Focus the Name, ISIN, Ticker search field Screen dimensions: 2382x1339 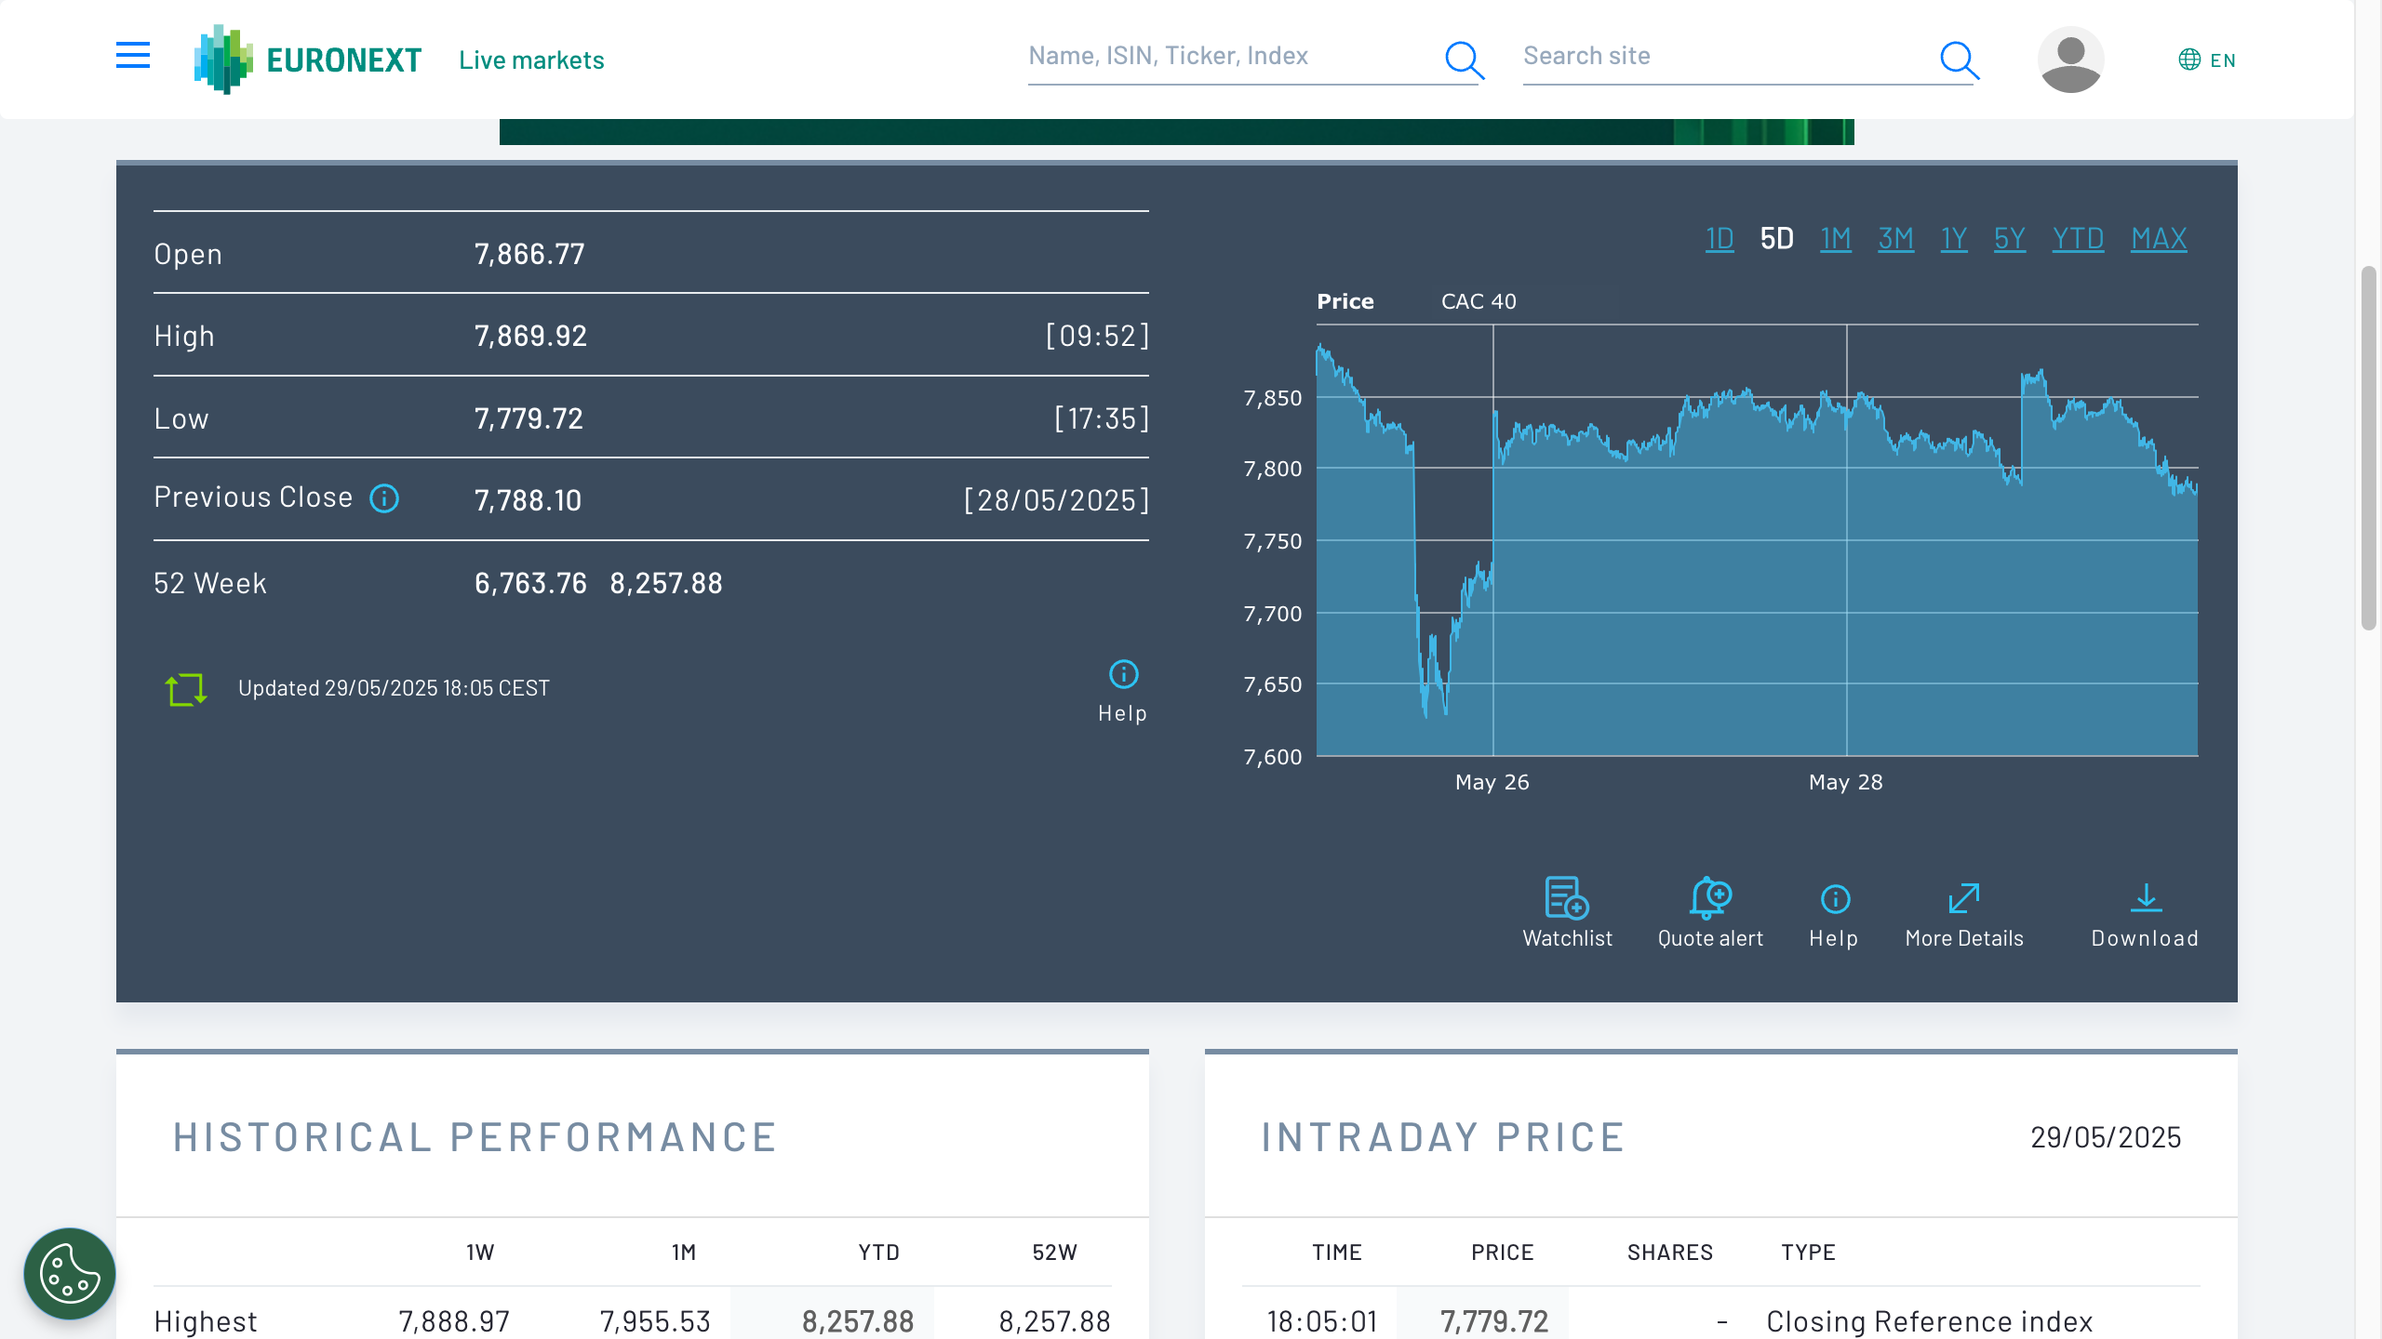click(x=1228, y=56)
